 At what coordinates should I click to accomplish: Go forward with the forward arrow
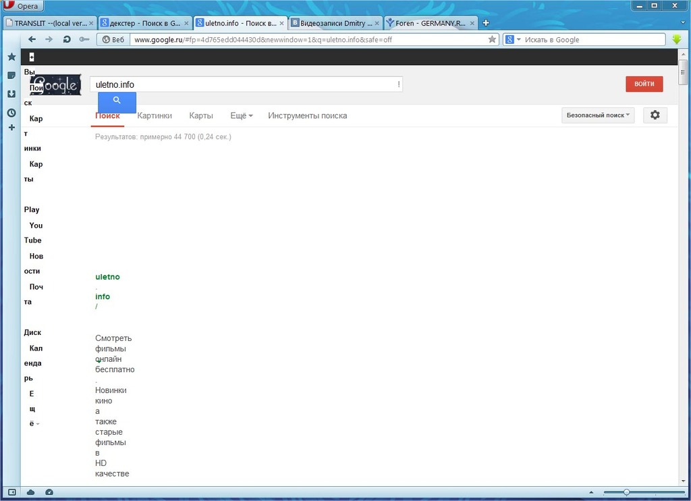point(49,39)
